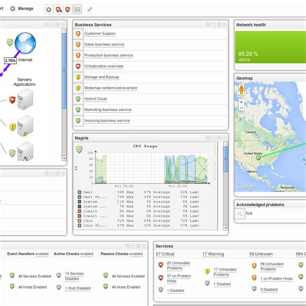The image size is (306, 306).
Task: Open the Manage menu
Action: pyautogui.click(x=22, y=8)
